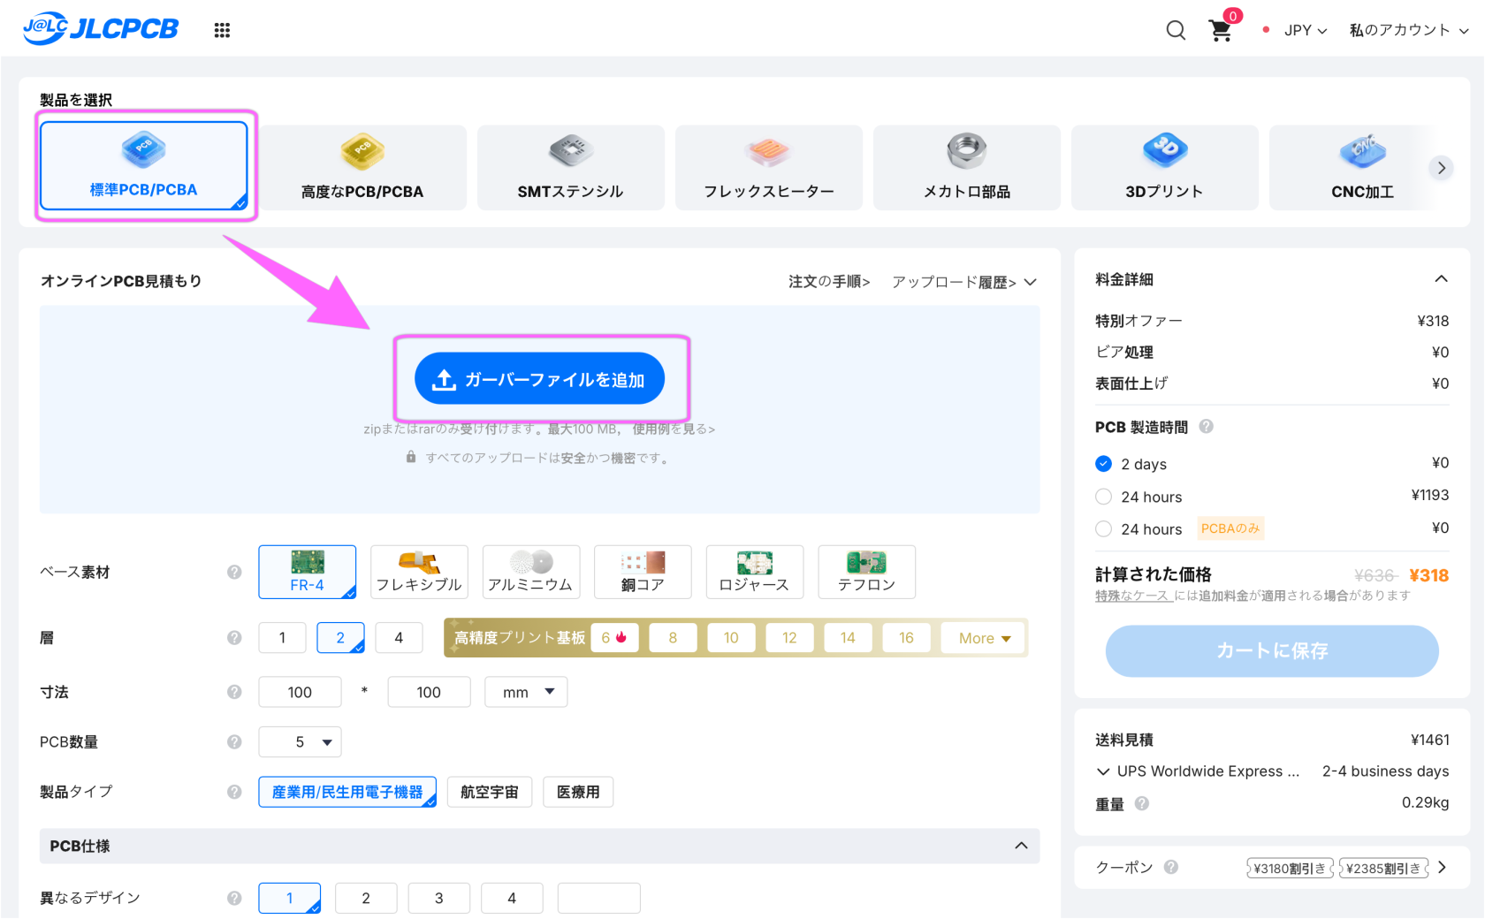1485x919 pixels.
Task: Choose テフロン base material
Action: [867, 572]
